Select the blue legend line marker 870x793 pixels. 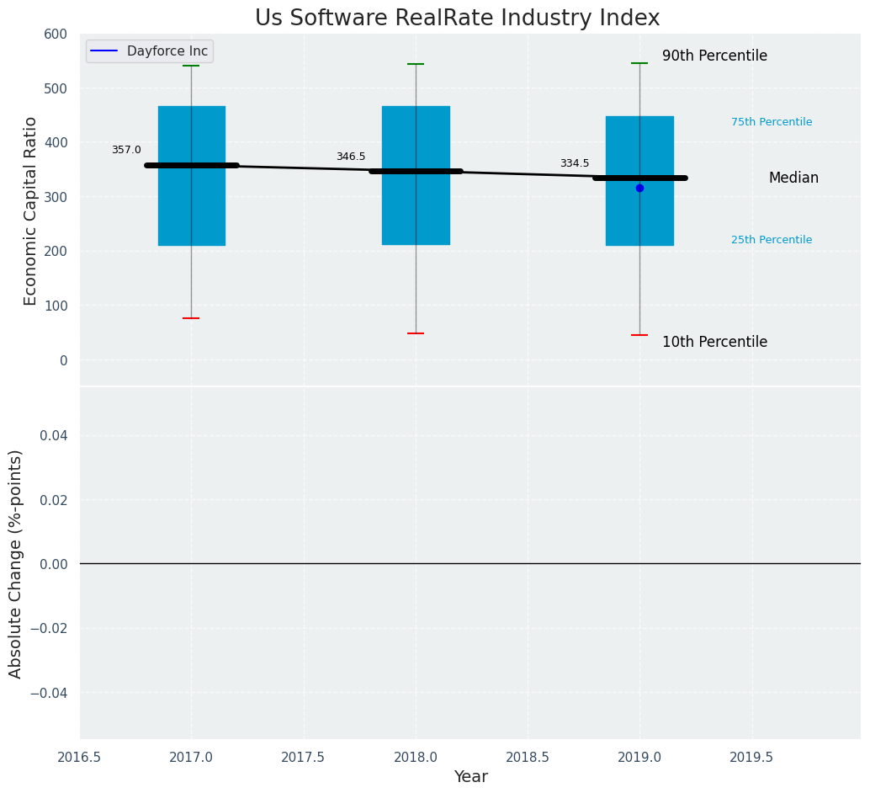point(103,51)
